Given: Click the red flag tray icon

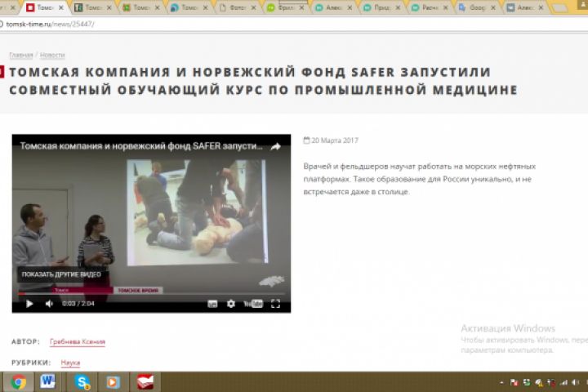Looking at the screenshot, I should [x=514, y=383].
